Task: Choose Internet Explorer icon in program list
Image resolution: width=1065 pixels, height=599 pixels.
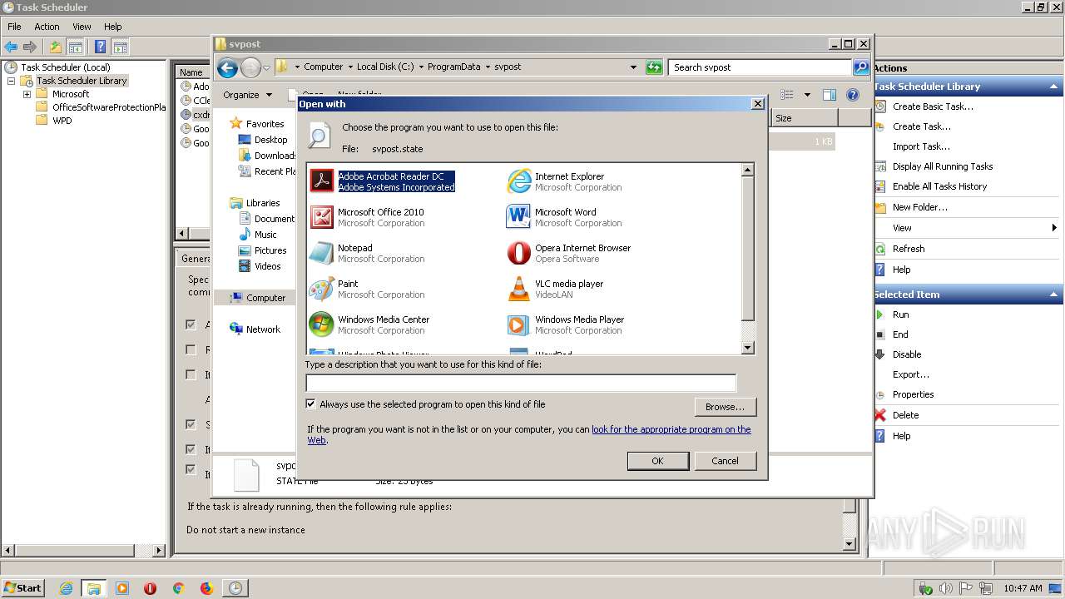Action: (x=519, y=181)
